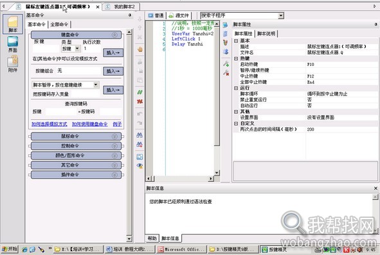Switch to the 帮助 tab at bottom
The width and height of the screenshot is (380, 255).
pyautogui.click(x=152, y=238)
